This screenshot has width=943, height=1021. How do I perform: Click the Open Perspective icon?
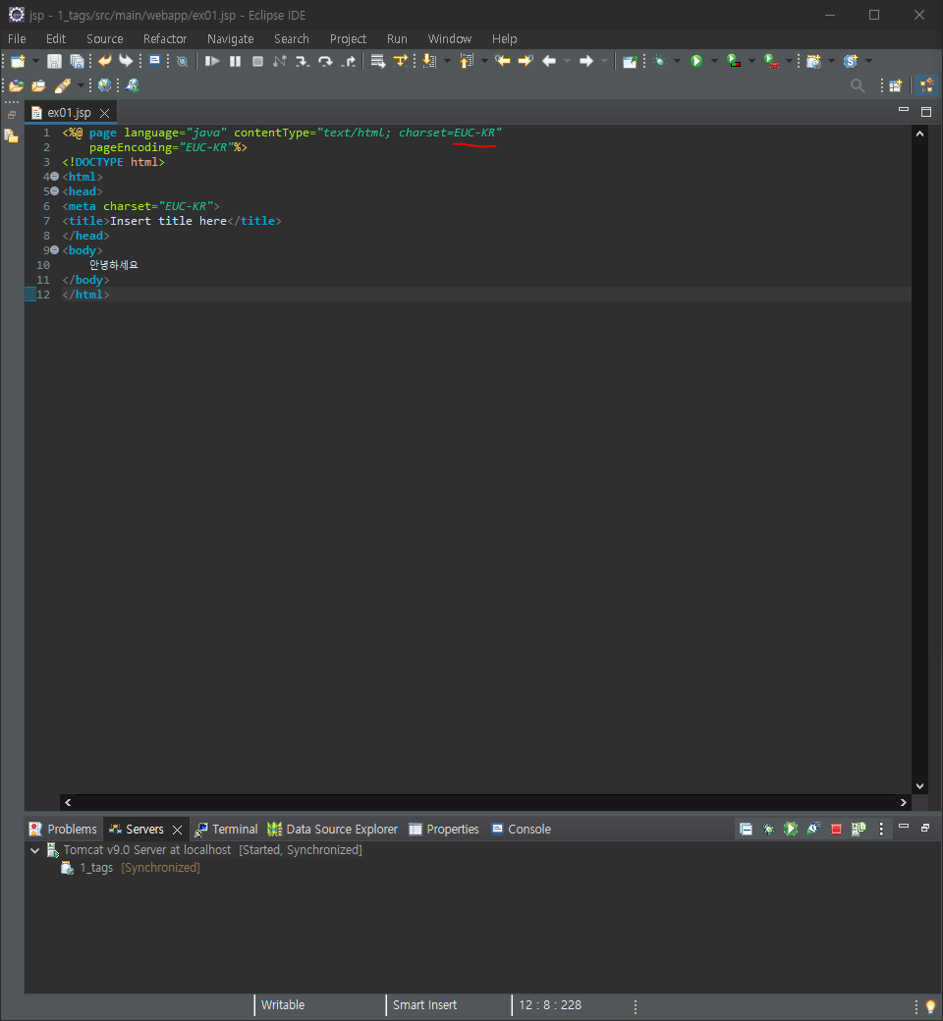(896, 85)
